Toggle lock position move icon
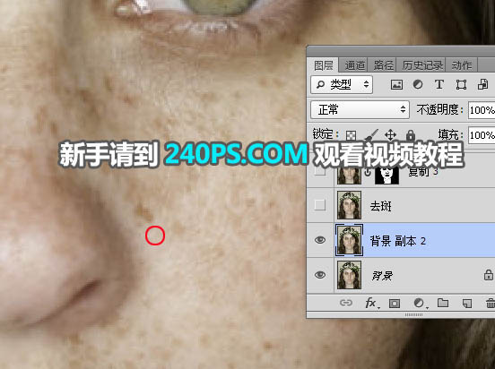Image resolution: width=495 pixels, height=369 pixels. pyautogui.click(x=390, y=135)
